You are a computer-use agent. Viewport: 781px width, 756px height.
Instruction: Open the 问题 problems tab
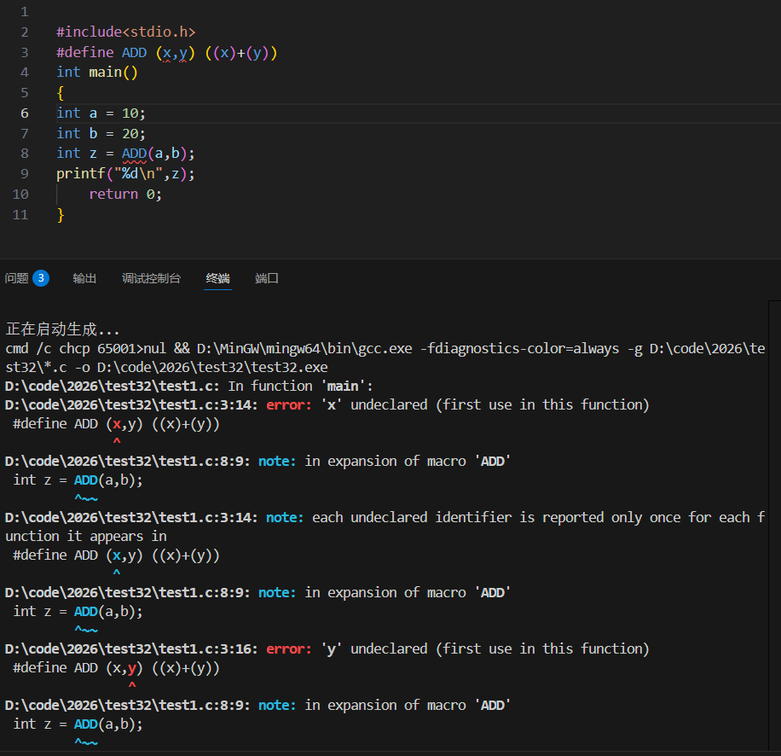[x=16, y=278]
